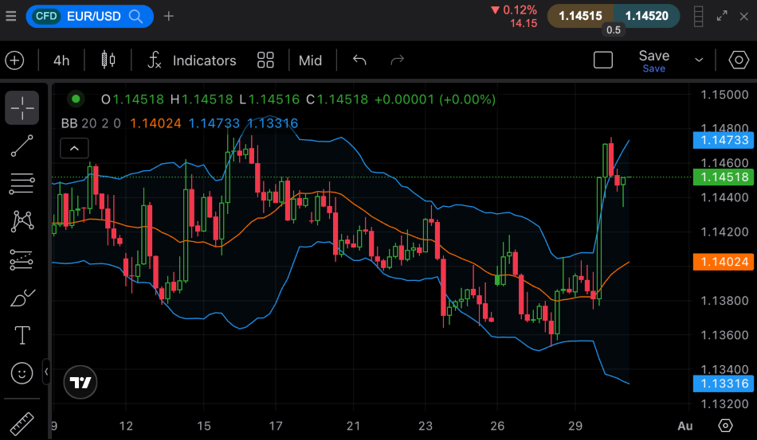Click the 1.14024 basis price label
Viewport: 757px width, 440px height.
(724, 262)
